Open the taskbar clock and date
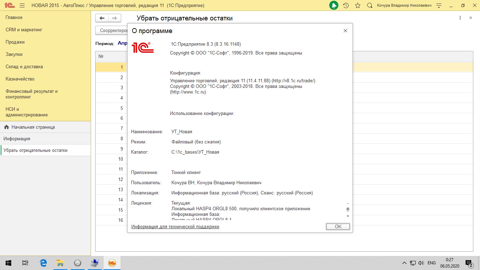480x270 pixels. click(449, 263)
